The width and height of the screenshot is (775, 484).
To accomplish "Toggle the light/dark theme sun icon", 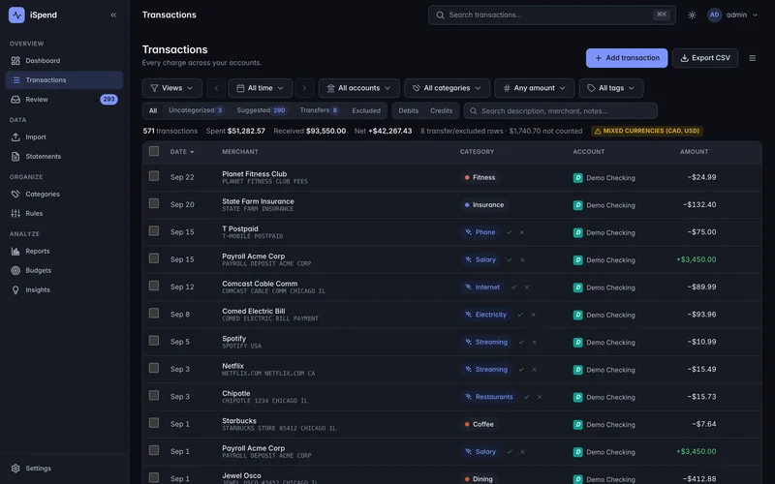I will pos(692,15).
